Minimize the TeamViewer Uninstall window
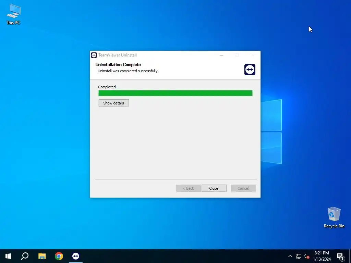Viewport: 351px width, 263px height. coord(221,55)
